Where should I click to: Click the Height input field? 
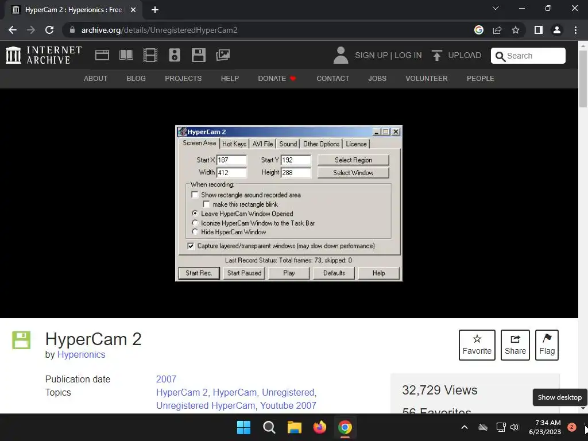point(296,172)
